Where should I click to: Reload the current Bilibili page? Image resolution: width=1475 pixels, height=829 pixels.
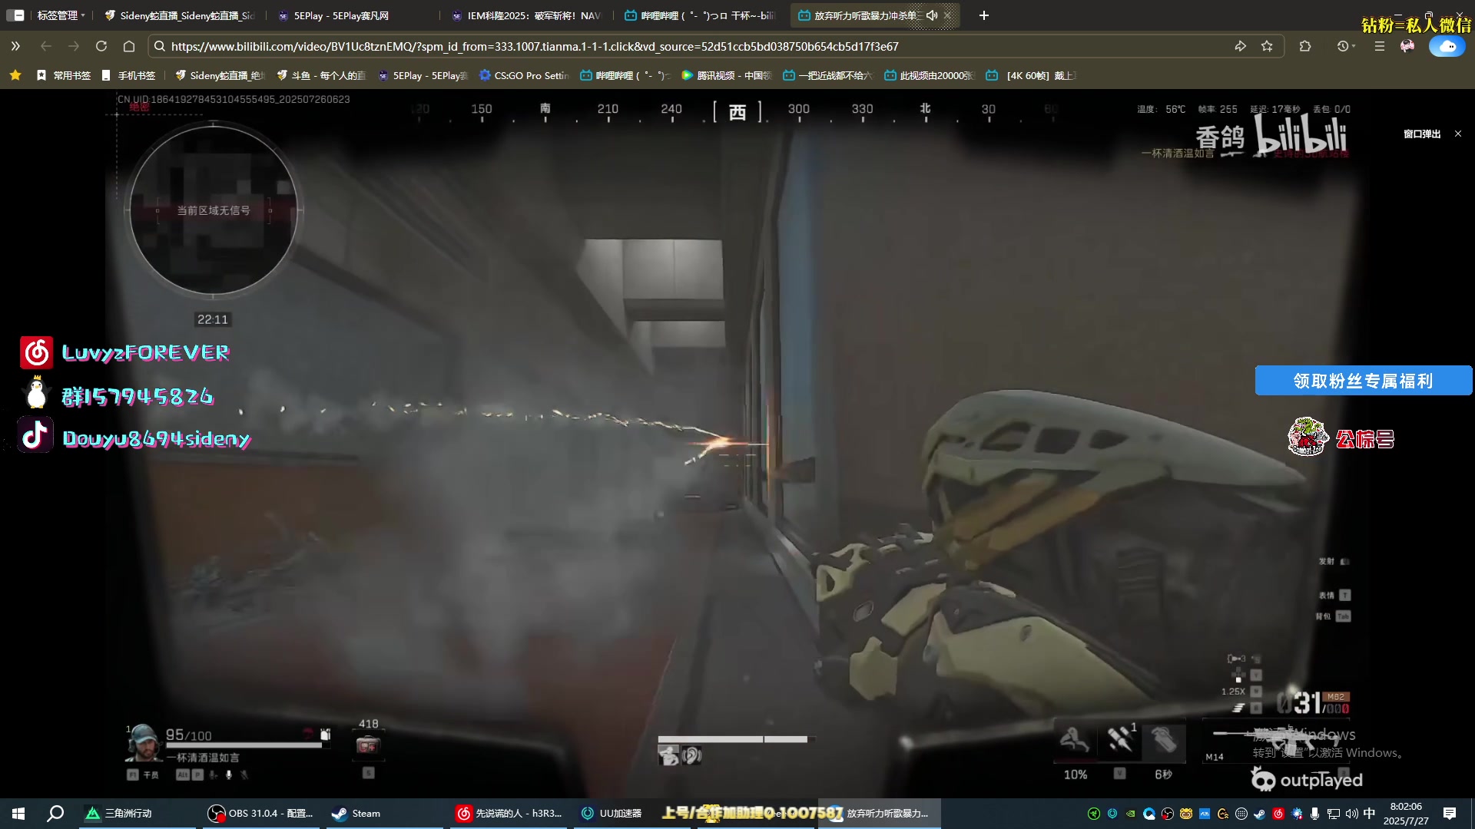coord(101,46)
